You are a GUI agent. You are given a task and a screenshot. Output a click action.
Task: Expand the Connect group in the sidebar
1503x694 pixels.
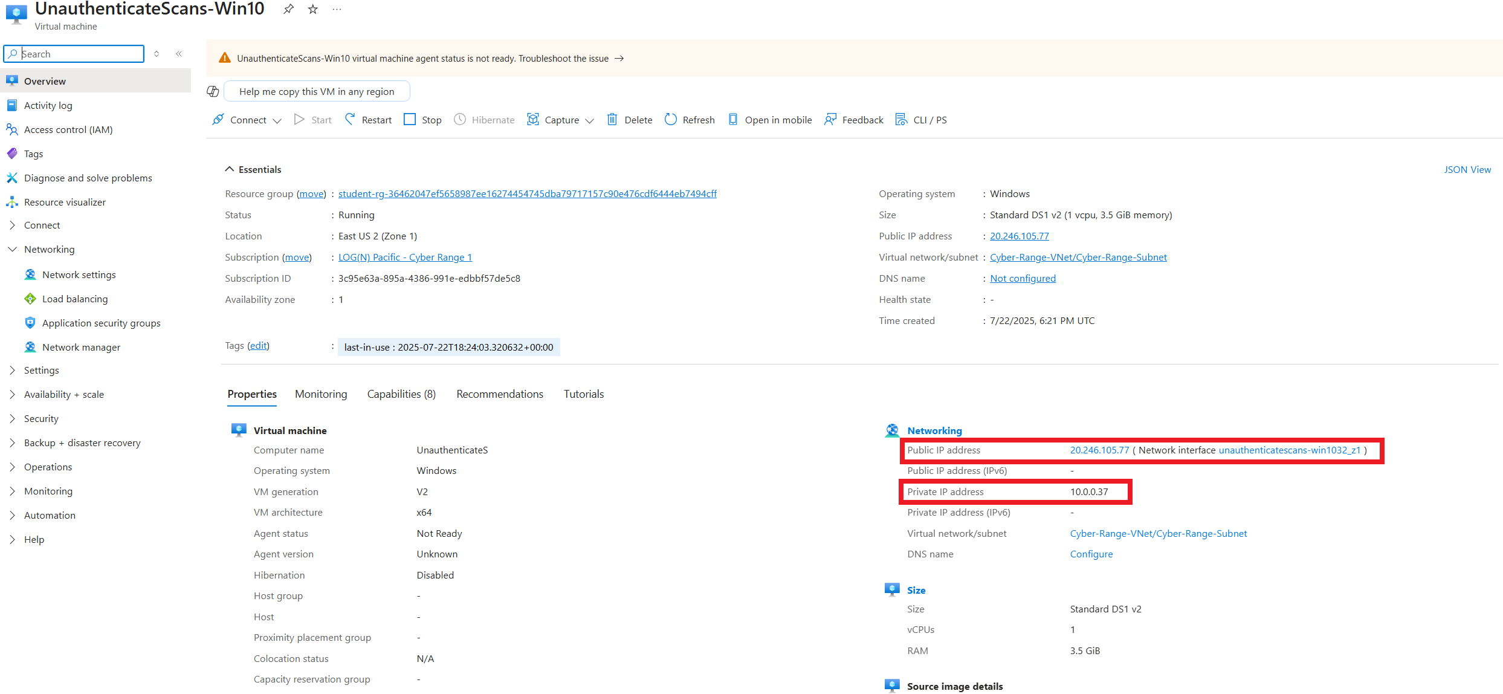(12, 225)
